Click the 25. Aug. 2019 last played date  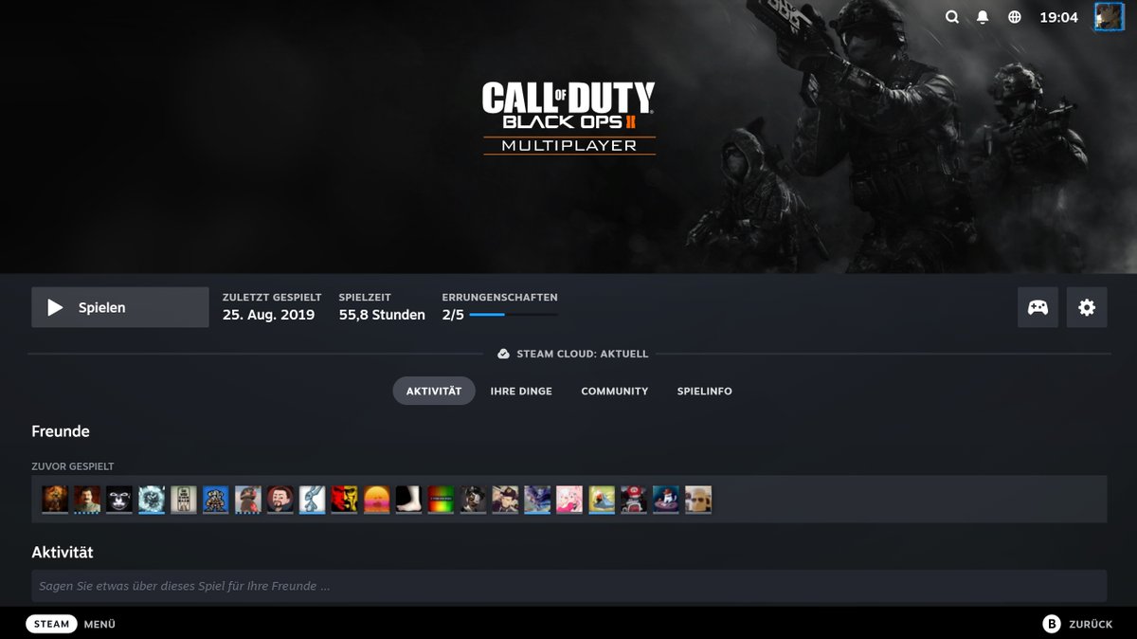269,315
